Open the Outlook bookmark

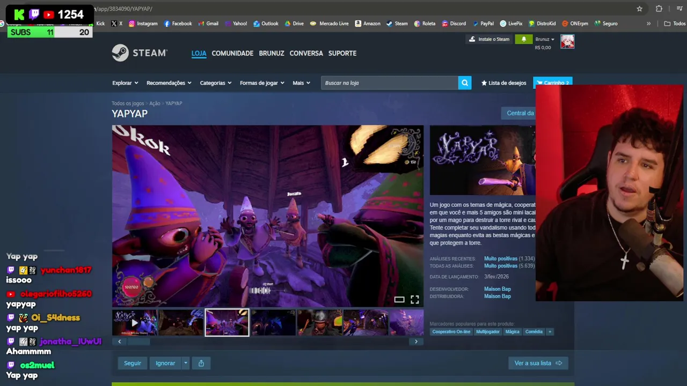point(266,24)
